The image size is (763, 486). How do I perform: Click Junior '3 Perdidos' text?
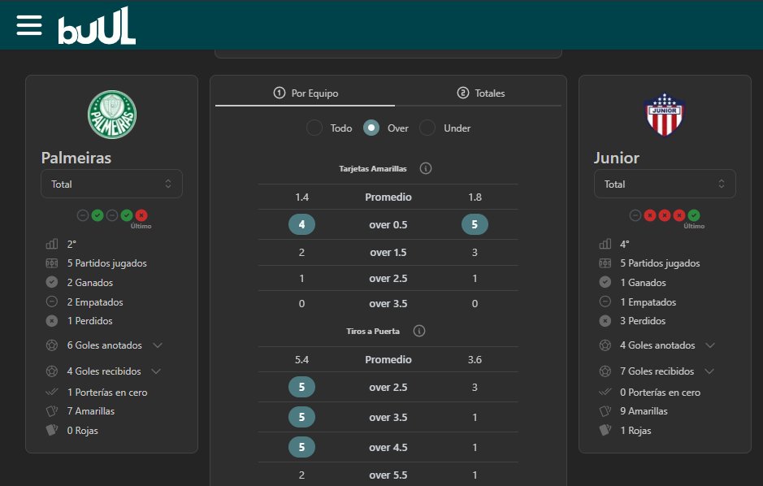coord(643,320)
